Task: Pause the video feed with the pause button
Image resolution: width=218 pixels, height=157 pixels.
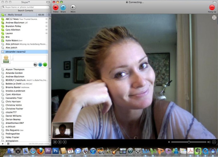Action: tap(55, 142)
